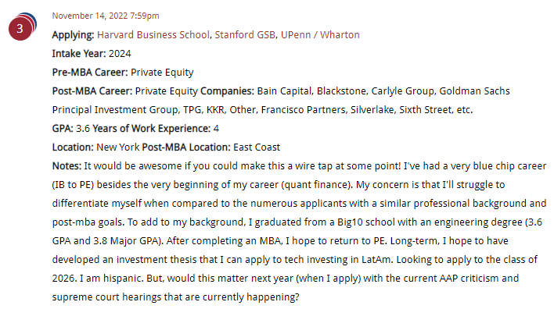The width and height of the screenshot is (554, 309).
Task: Open the Stanford GSB link
Action: [245, 35]
